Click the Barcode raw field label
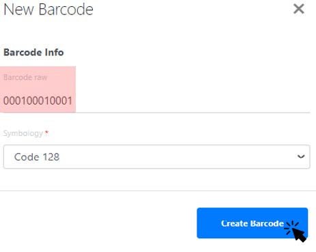The height and width of the screenshot is (252, 316). [25, 77]
